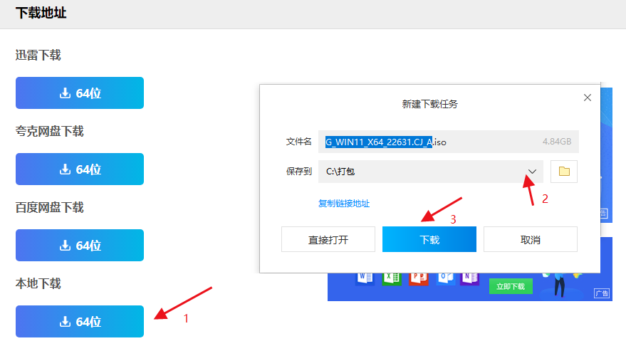Screen dimensions: 626x346
Task: Expand the save location dropdown arrow
Action: tap(532, 172)
